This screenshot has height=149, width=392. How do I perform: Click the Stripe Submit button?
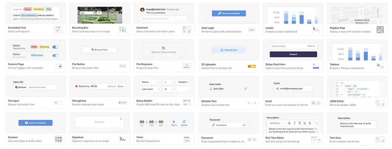(293, 54)
